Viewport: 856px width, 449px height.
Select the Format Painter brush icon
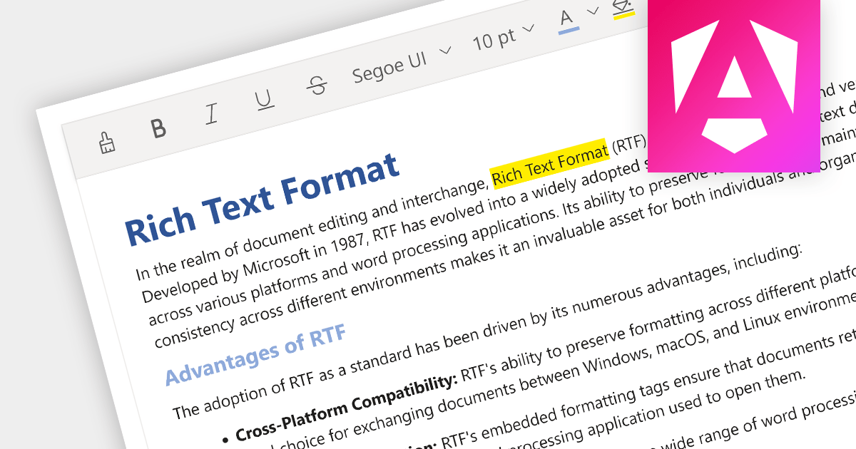pos(107,143)
